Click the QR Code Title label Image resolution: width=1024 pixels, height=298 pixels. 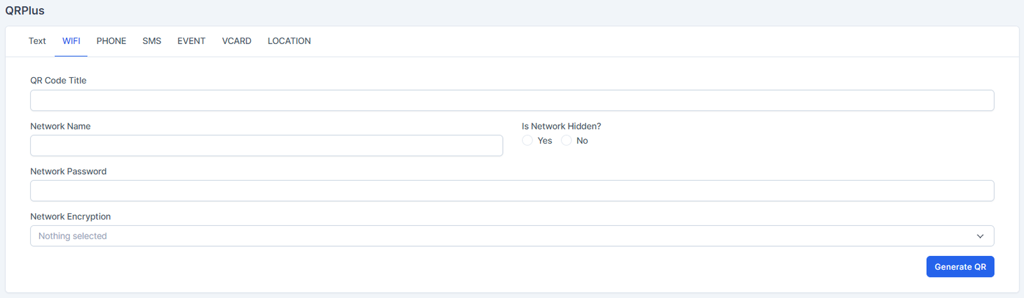(x=58, y=80)
